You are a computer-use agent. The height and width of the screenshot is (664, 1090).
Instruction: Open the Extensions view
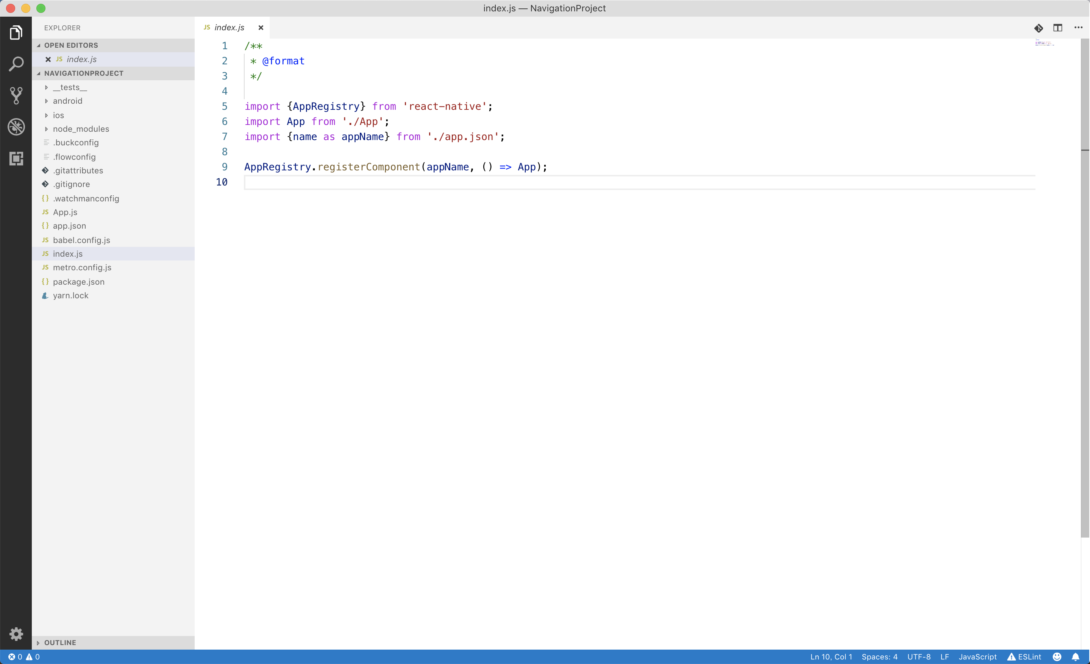coord(16,158)
